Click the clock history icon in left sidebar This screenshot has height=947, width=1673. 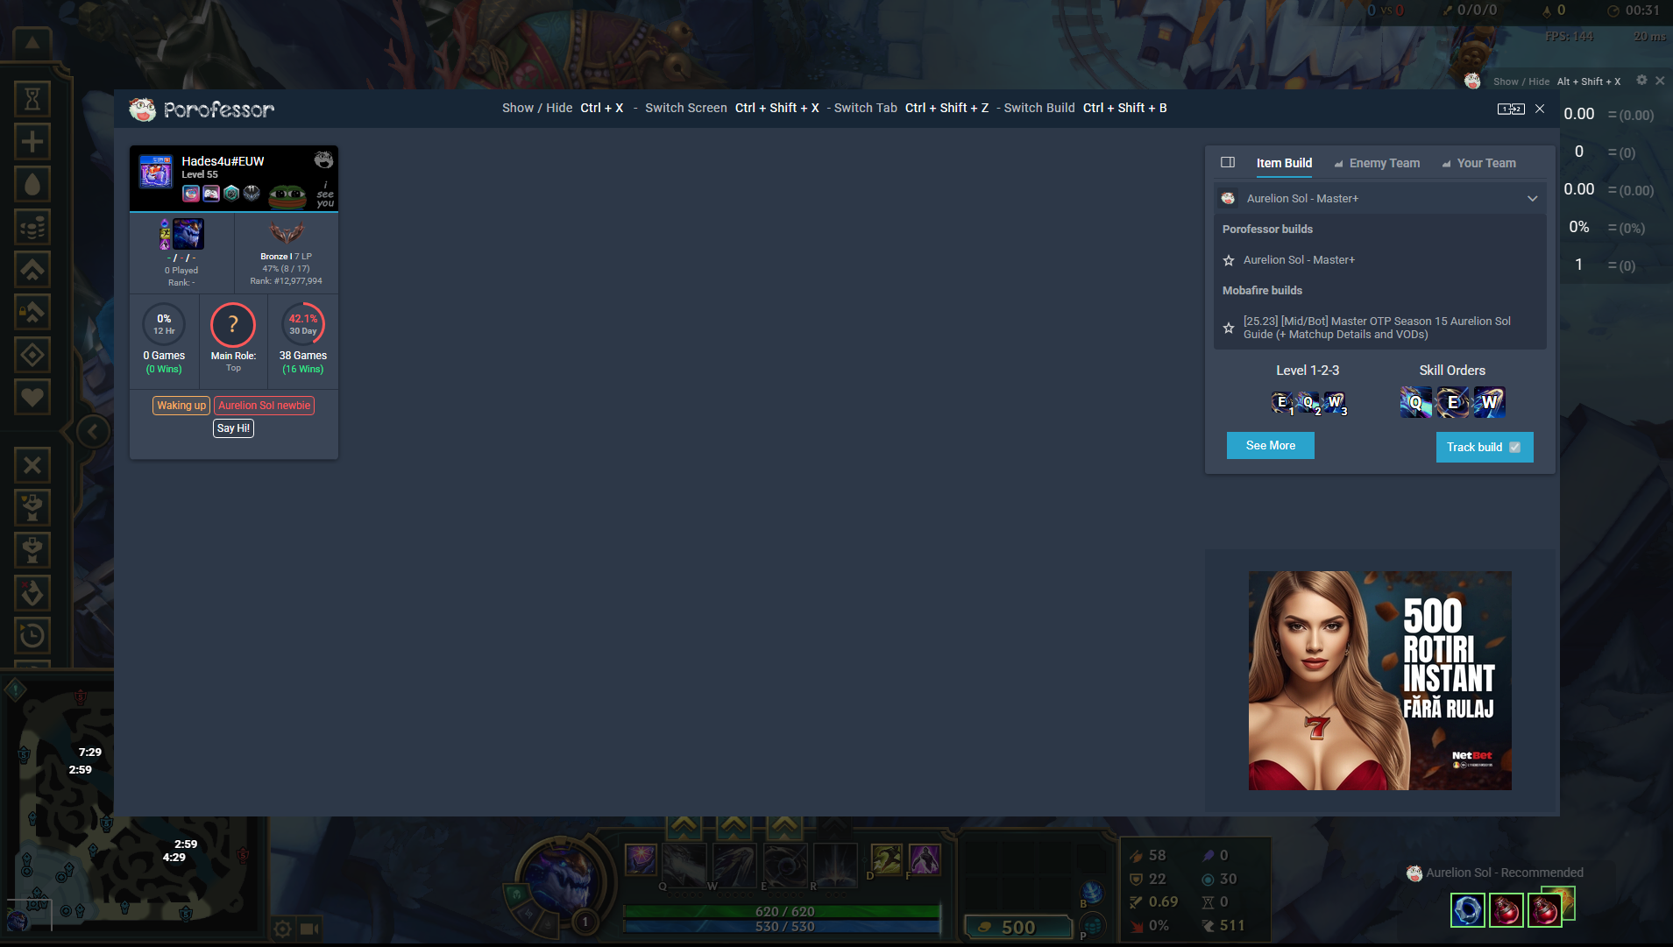click(32, 635)
